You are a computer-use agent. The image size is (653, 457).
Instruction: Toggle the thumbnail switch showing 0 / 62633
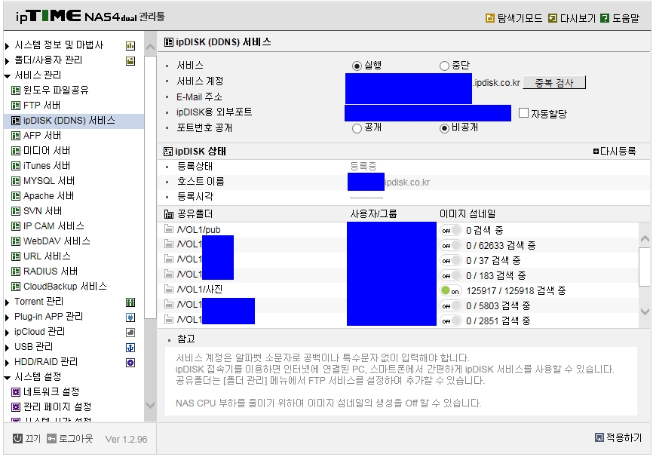(451, 245)
